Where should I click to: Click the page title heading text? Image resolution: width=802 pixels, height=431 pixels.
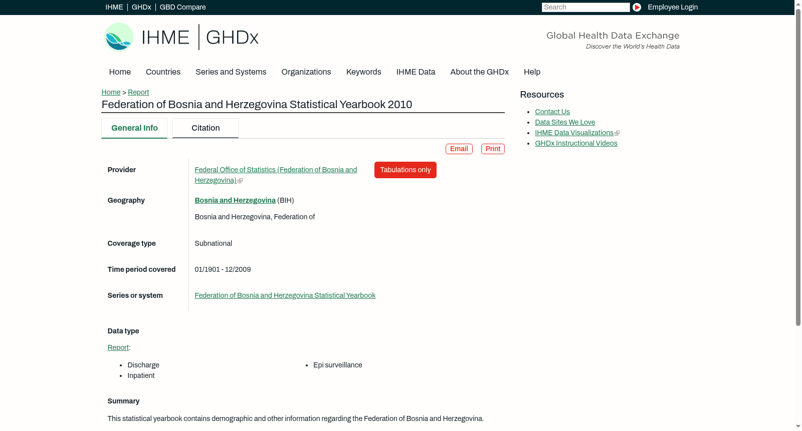point(257,105)
